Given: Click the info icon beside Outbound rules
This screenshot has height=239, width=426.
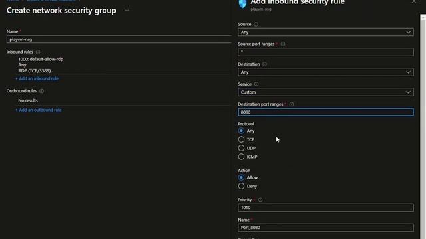Looking at the screenshot, I should tap(41, 91).
